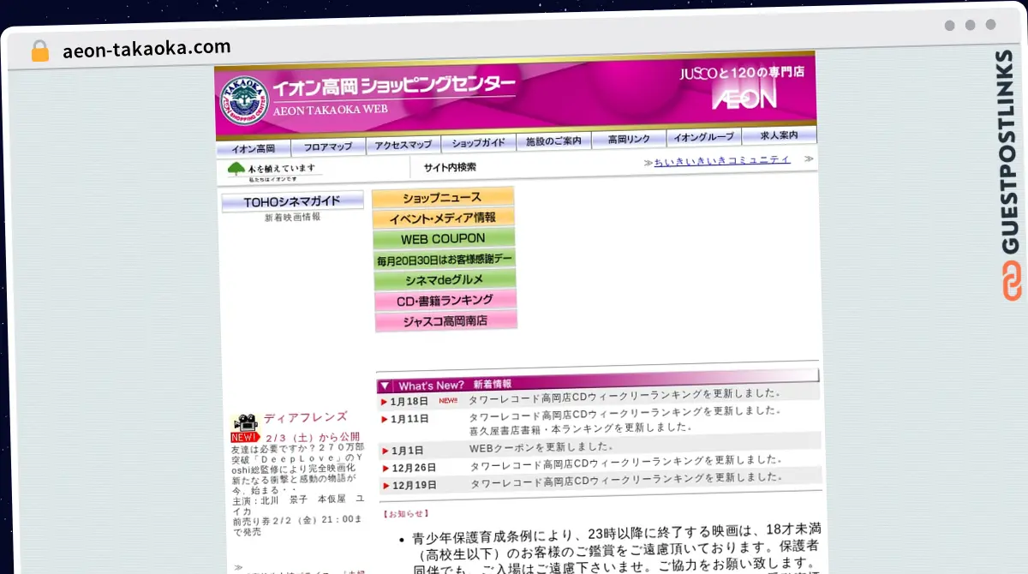This screenshot has width=1028, height=574.
Task: Click the CD・書籍ランキング pink button
Action: click(445, 301)
